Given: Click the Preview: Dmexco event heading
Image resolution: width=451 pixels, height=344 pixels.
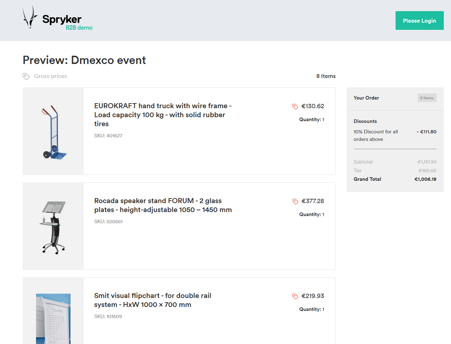Looking at the screenshot, I should tap(84, 60).
